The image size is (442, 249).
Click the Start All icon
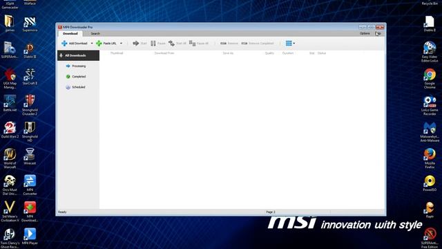click(171, 43)
